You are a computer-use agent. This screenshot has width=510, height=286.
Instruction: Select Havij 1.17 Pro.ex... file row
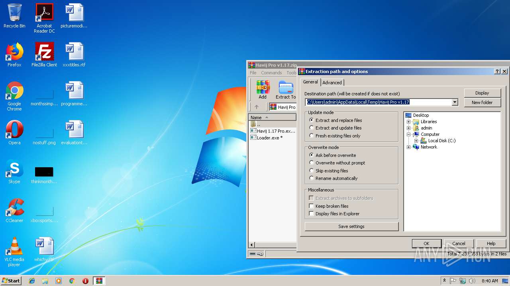tap(273, 131)
